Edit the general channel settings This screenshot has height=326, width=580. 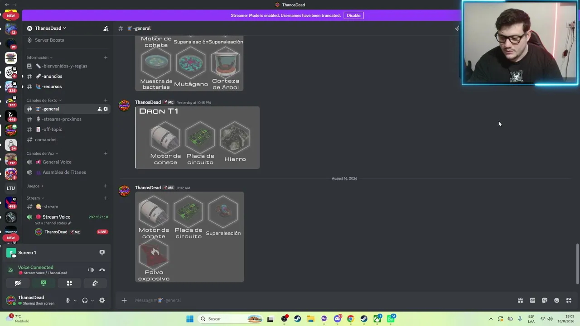coord(106,109)
